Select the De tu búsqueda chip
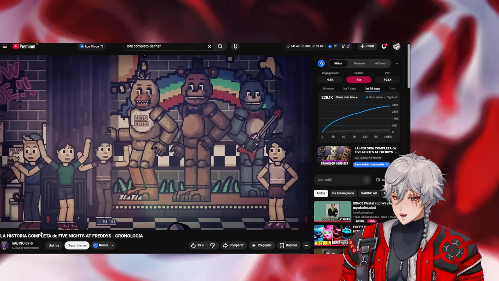The width and height of the screenshot is (499, 281). tap(343, 193)
